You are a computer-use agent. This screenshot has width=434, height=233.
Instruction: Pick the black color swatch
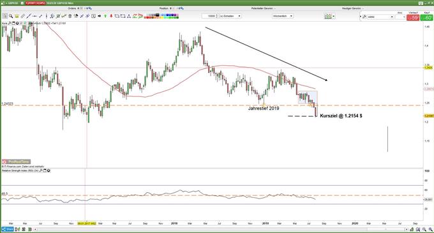pos(157,15)
